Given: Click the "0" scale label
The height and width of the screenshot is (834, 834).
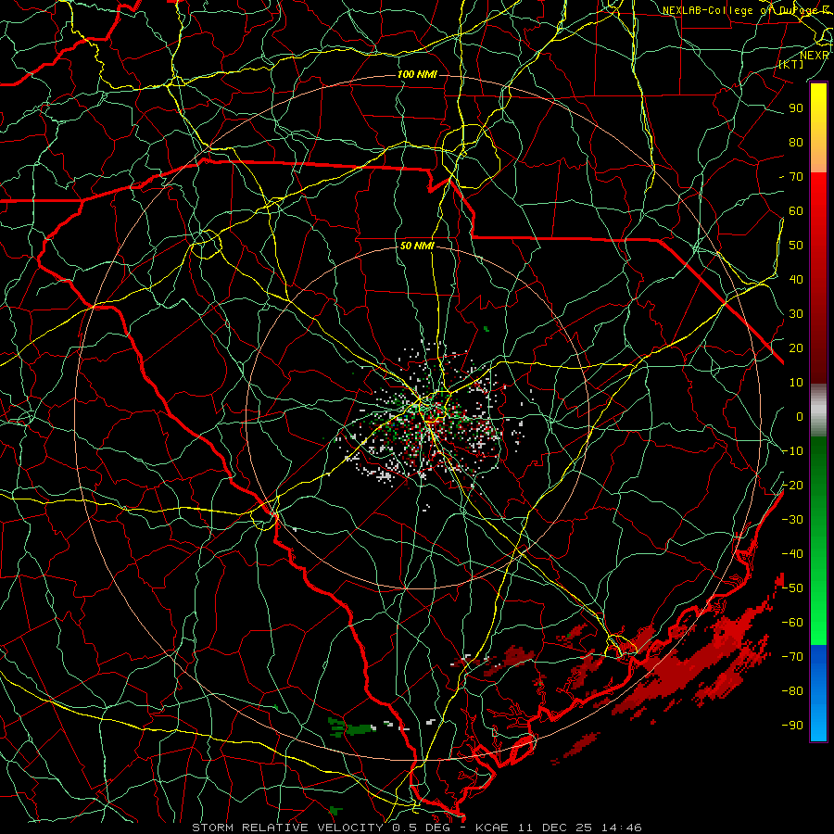Looking at the screenshot, I should [x=800, y=416].
